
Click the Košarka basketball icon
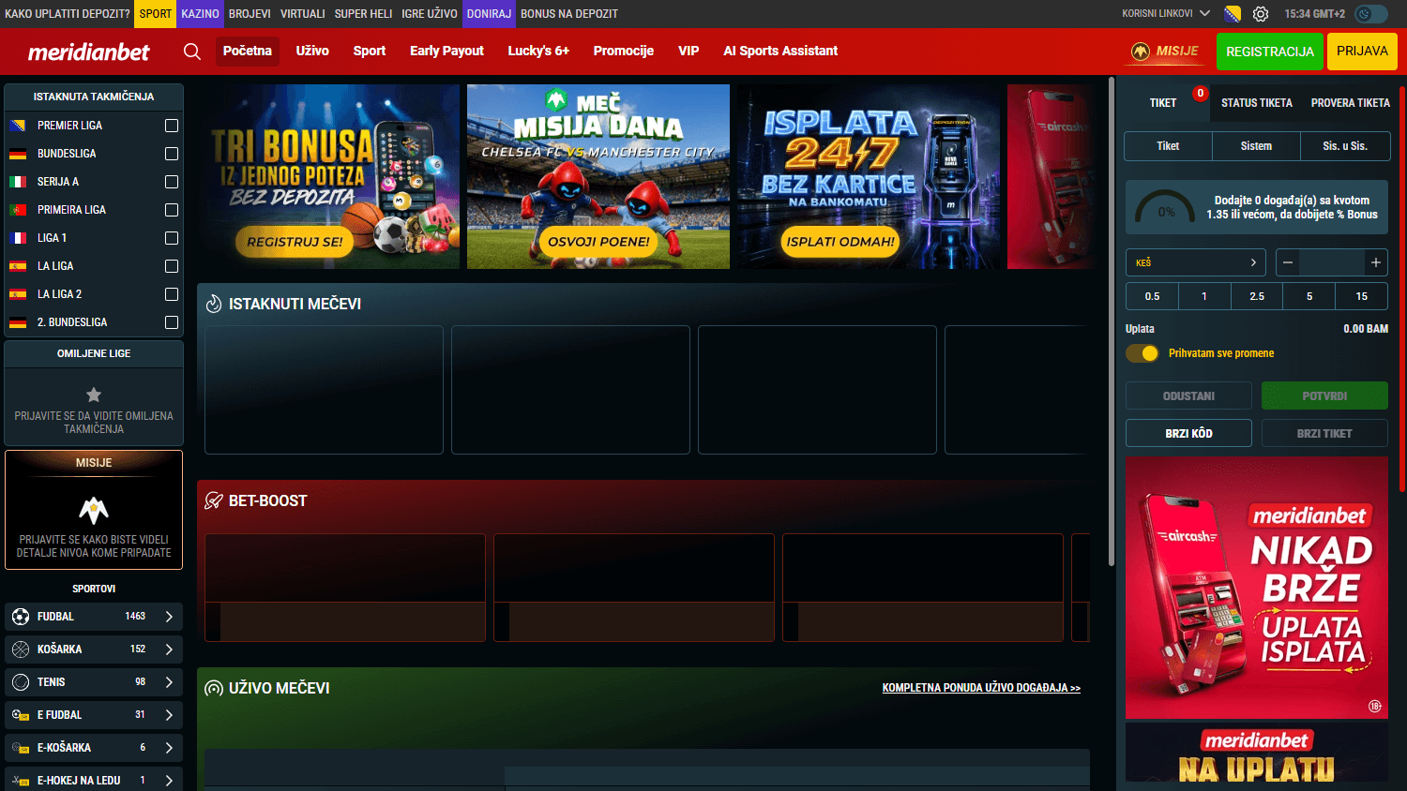(21, 649)
